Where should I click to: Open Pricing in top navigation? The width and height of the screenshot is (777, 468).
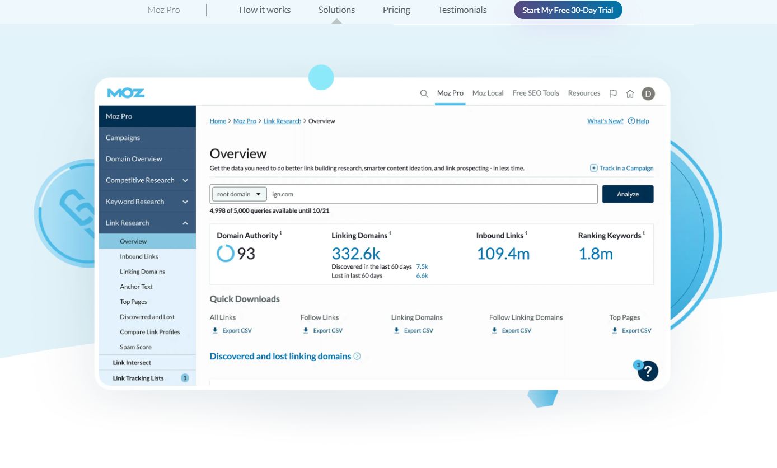(396, 10)
